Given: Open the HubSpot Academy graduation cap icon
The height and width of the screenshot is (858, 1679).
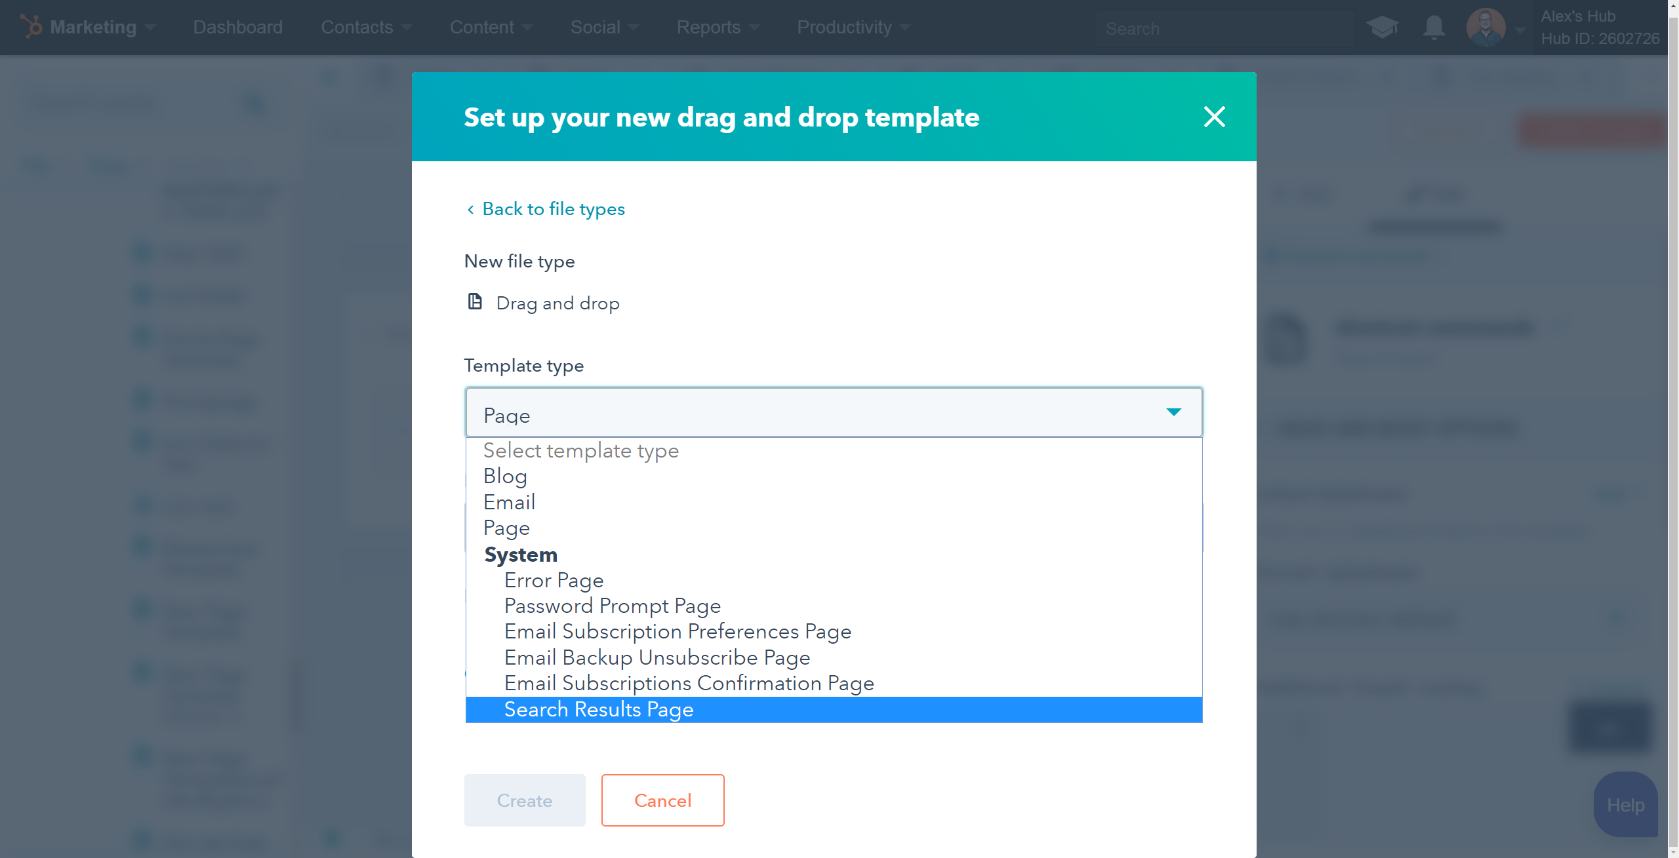Looking at the screenshot, I should [1382, 28].
